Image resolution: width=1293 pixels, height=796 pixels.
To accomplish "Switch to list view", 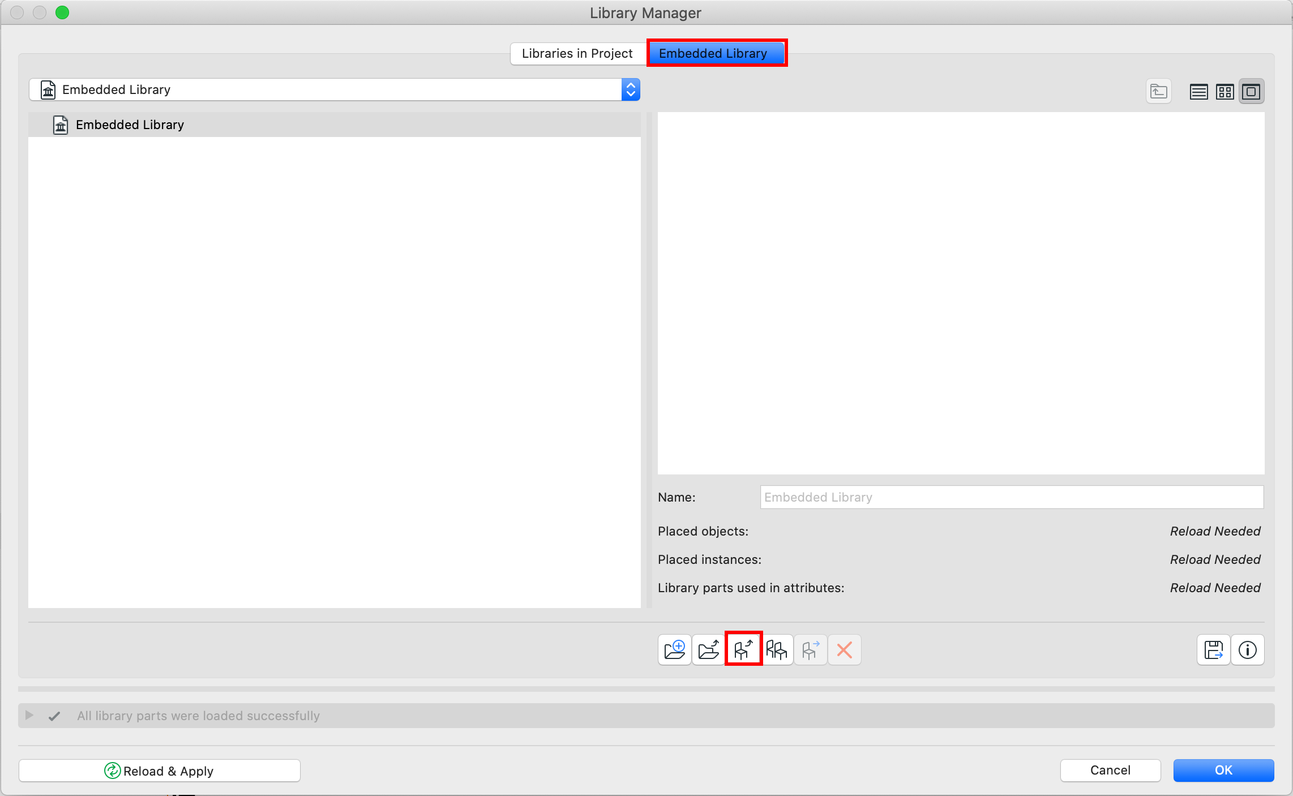I will point(1198,91).
